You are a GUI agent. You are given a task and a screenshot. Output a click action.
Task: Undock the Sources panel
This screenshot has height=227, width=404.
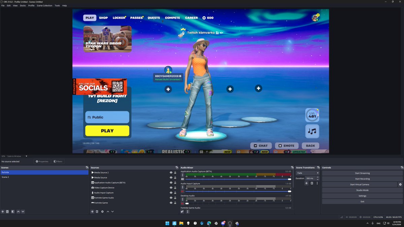(x=177, y=167)
